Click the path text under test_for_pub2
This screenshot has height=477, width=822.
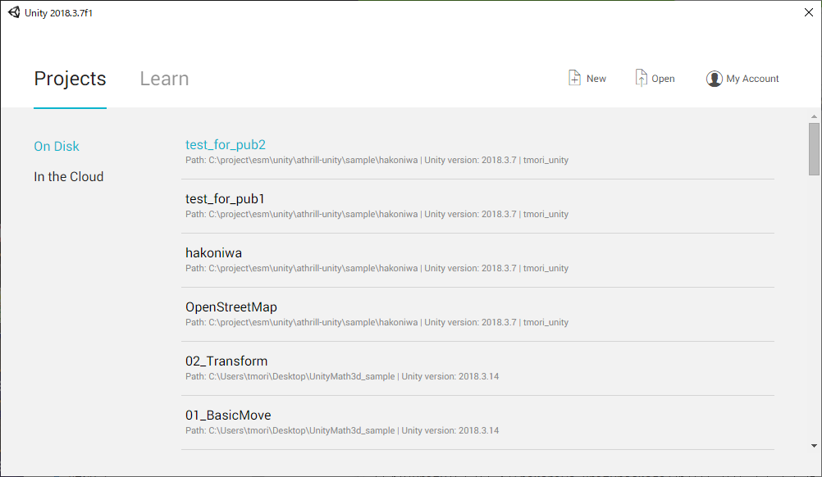click(377, 160)
